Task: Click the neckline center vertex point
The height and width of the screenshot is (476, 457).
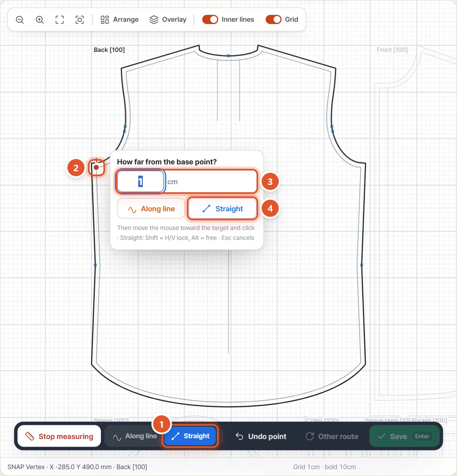Action: pos(228,56)
